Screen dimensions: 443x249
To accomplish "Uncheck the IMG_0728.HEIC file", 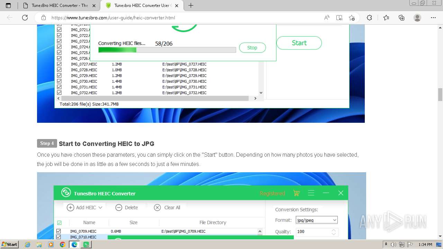I will pyautogui.click(x=59, y=70).
